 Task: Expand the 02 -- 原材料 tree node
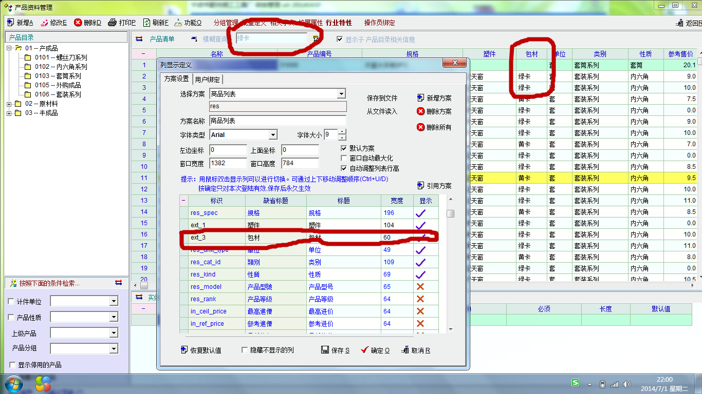tap(9, 104)
